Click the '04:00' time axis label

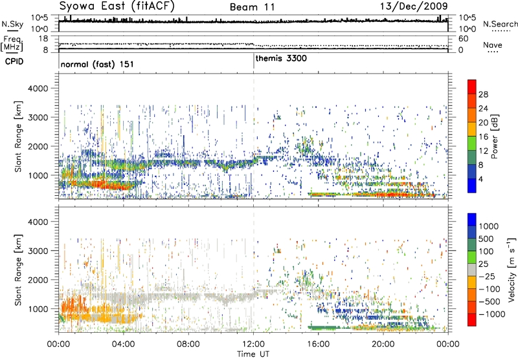click(124, 344)
